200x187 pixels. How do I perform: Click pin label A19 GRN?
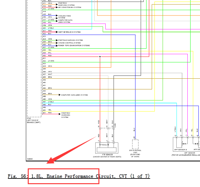[x=47, y=25]
